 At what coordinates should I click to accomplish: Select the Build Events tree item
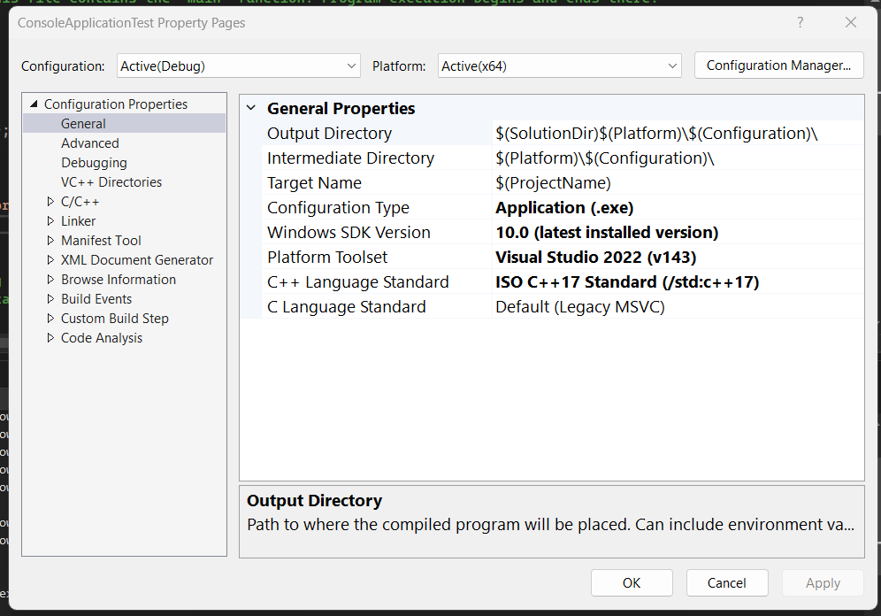(x=96, y=299)
